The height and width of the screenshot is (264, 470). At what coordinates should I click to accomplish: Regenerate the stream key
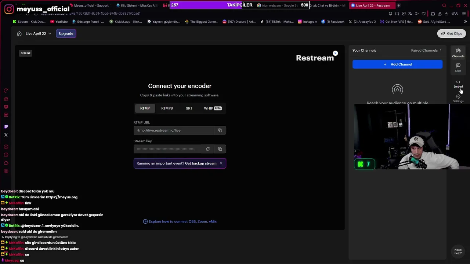click(208, 149)
